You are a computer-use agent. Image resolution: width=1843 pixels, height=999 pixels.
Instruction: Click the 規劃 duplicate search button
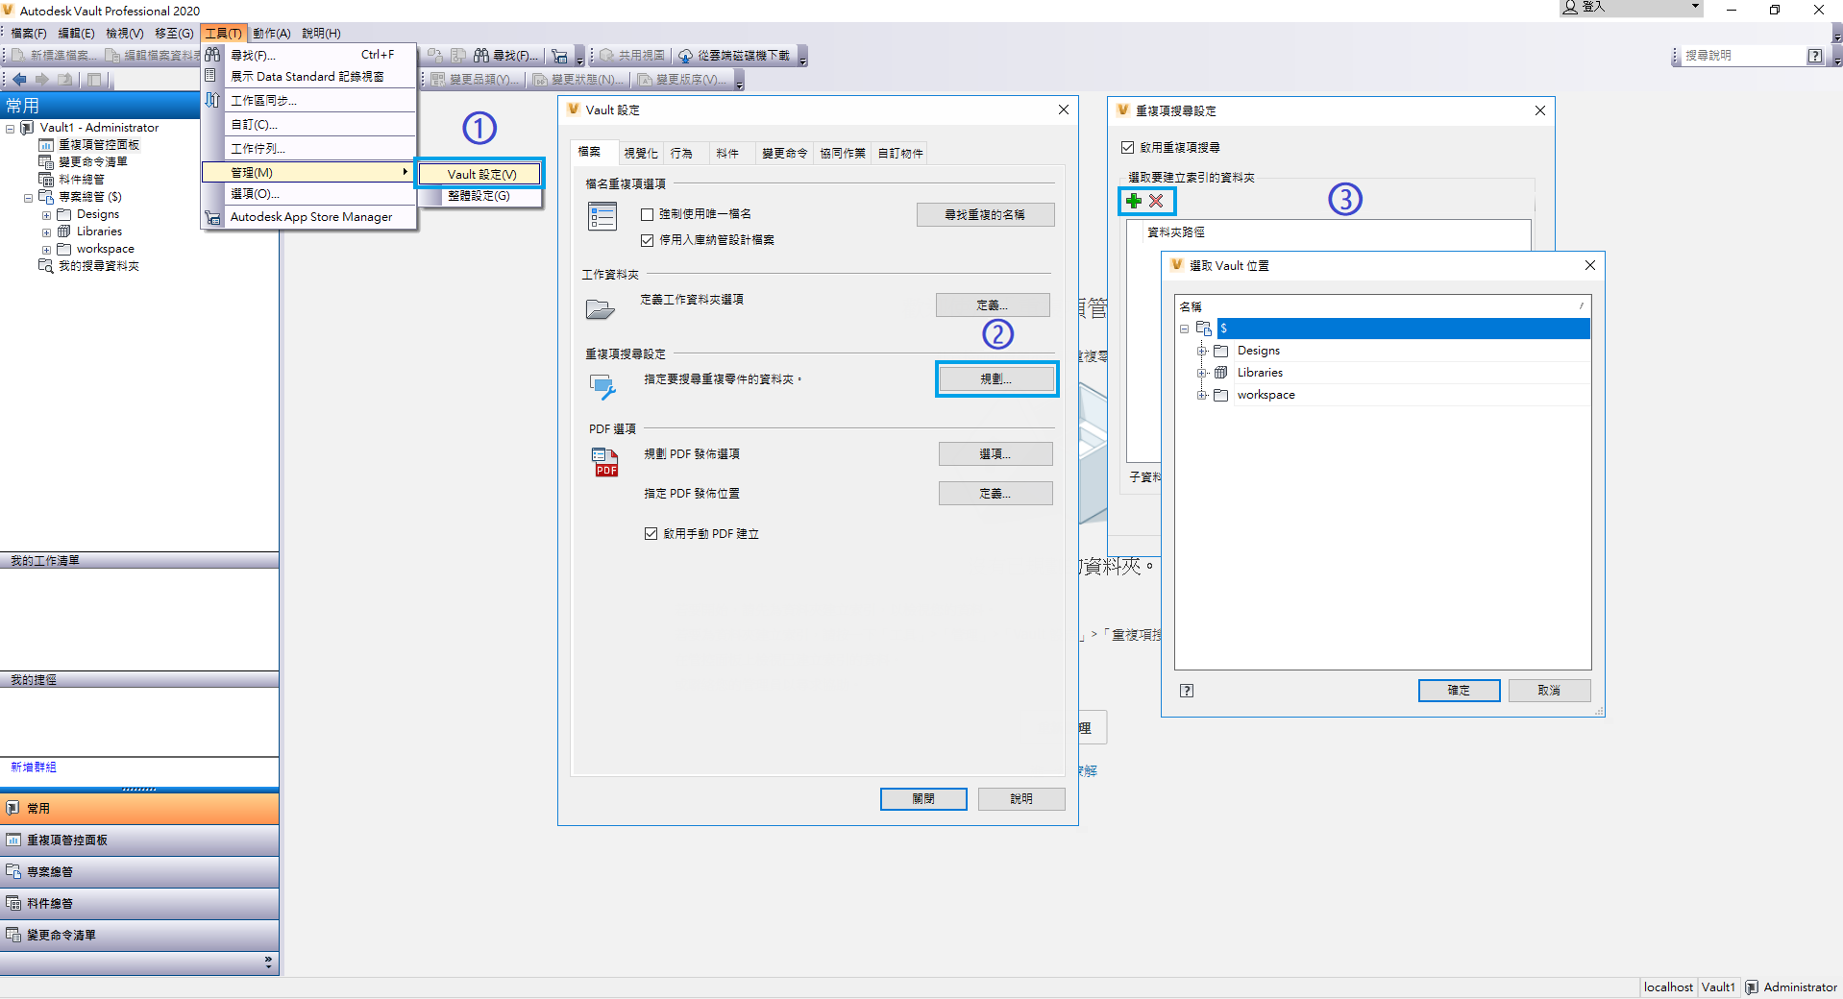point(996,379)
